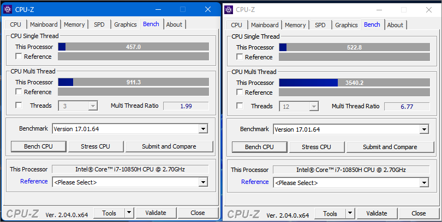This screenshot has width=442, height=222.
Task: Click Submit and Compare in left window
Action: click(169, 146)
